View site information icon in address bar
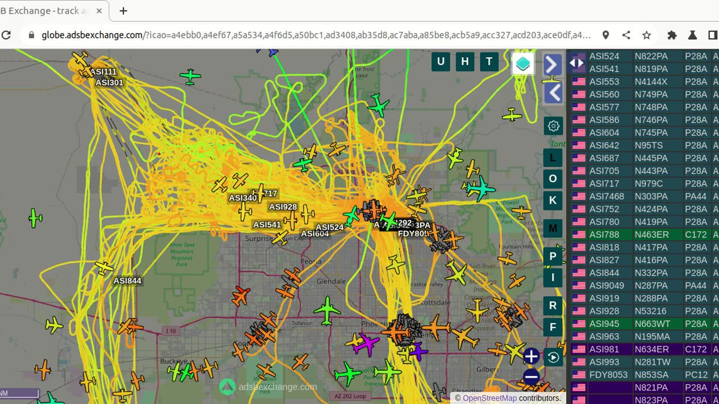This screenshot has height=404, width=719. pos(30,35)
